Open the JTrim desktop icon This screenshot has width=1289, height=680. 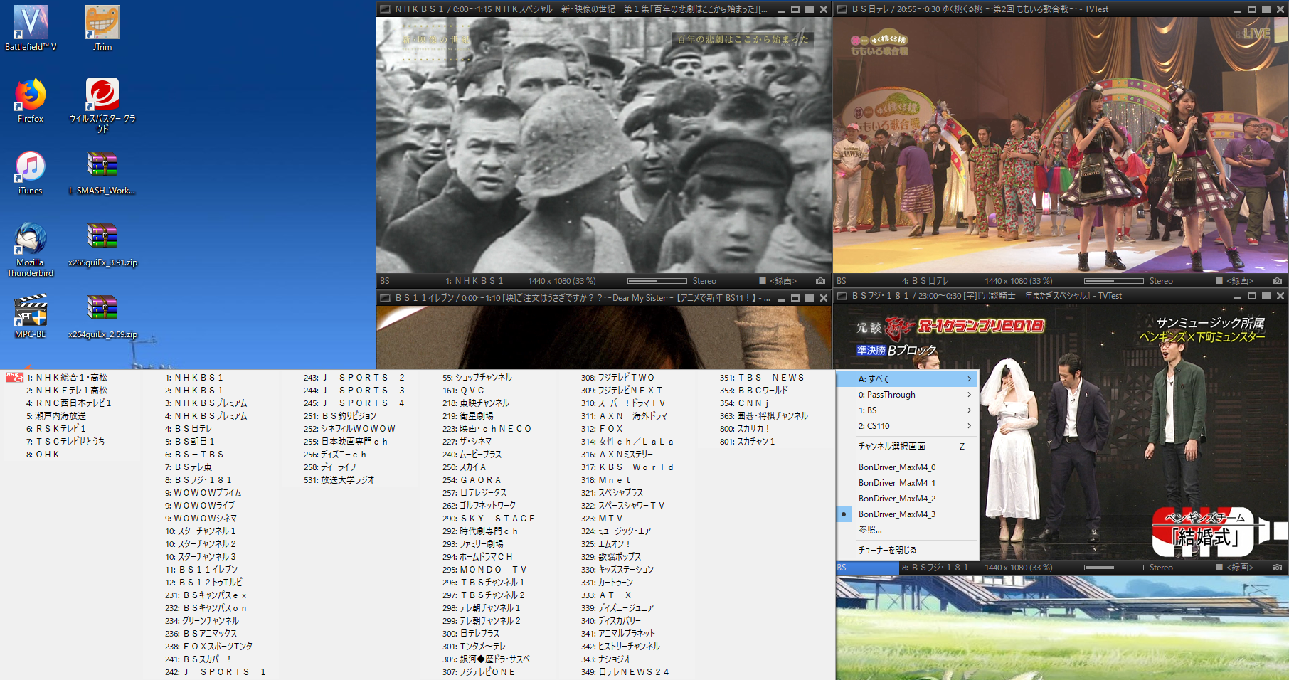[102, 28]
